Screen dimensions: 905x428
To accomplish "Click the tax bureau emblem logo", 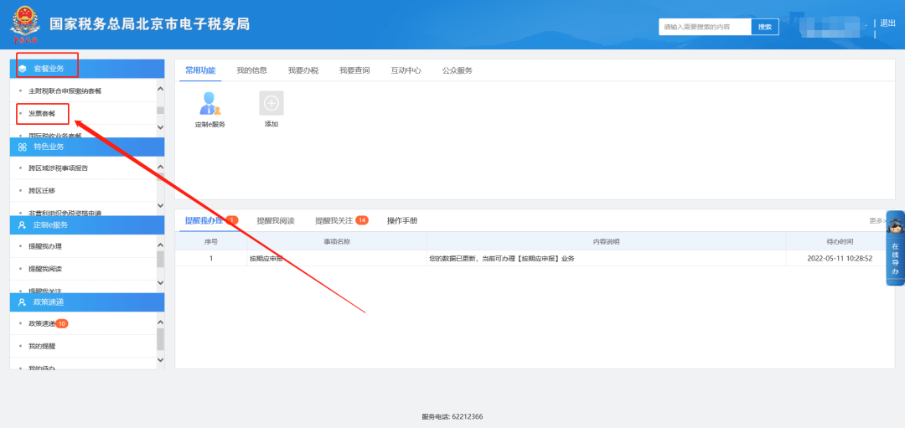I will coord(24,25).
